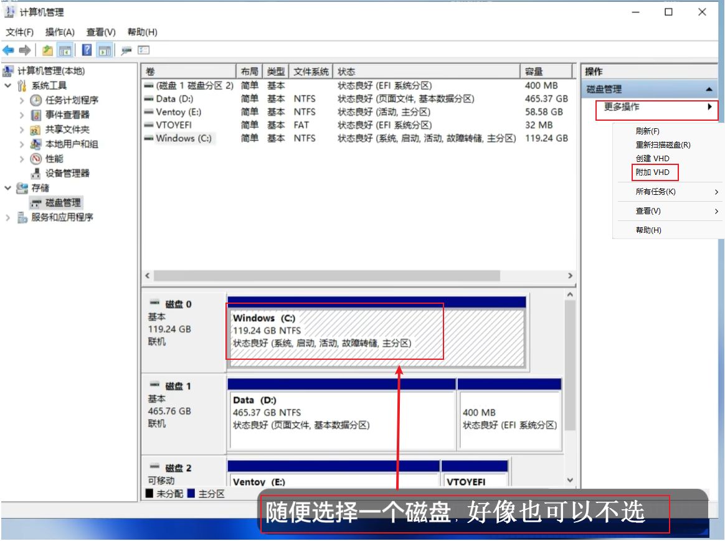Expand the 服务和应用程序 tree node
This screenshot has height=541, width=725.
[8, 217]
